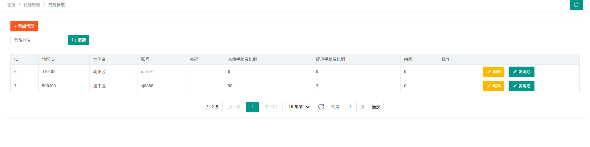
Task: Edit the agent dalili01 row
Action: (493, 72)
